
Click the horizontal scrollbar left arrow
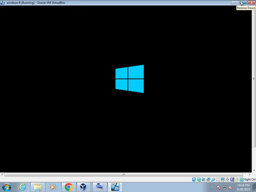[2, 174]
